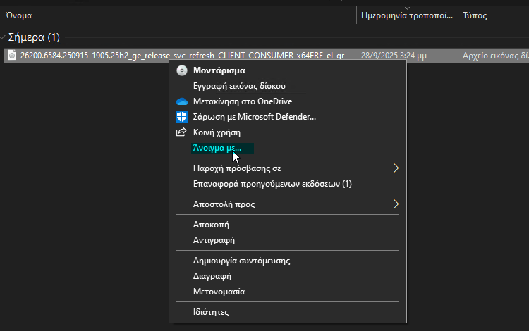Click the Microsoft Defender shield icon

pos(182,117)
